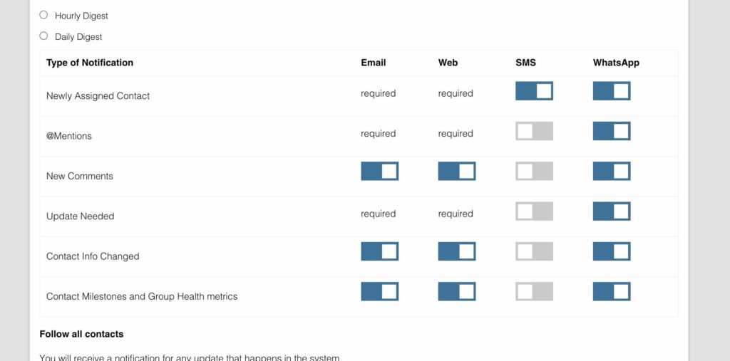Toggle SMS for Newly Assigned Contact
Image resolution: width=730 pixels, height=361 pixels.
click(x=534, y=91)
